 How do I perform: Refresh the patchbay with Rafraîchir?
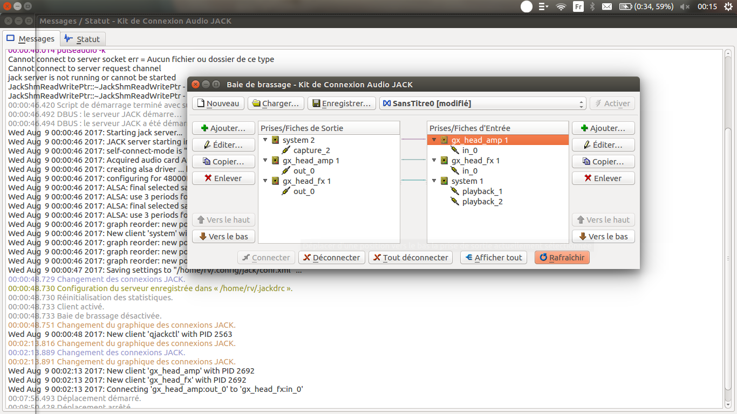[x=562, y=258]
